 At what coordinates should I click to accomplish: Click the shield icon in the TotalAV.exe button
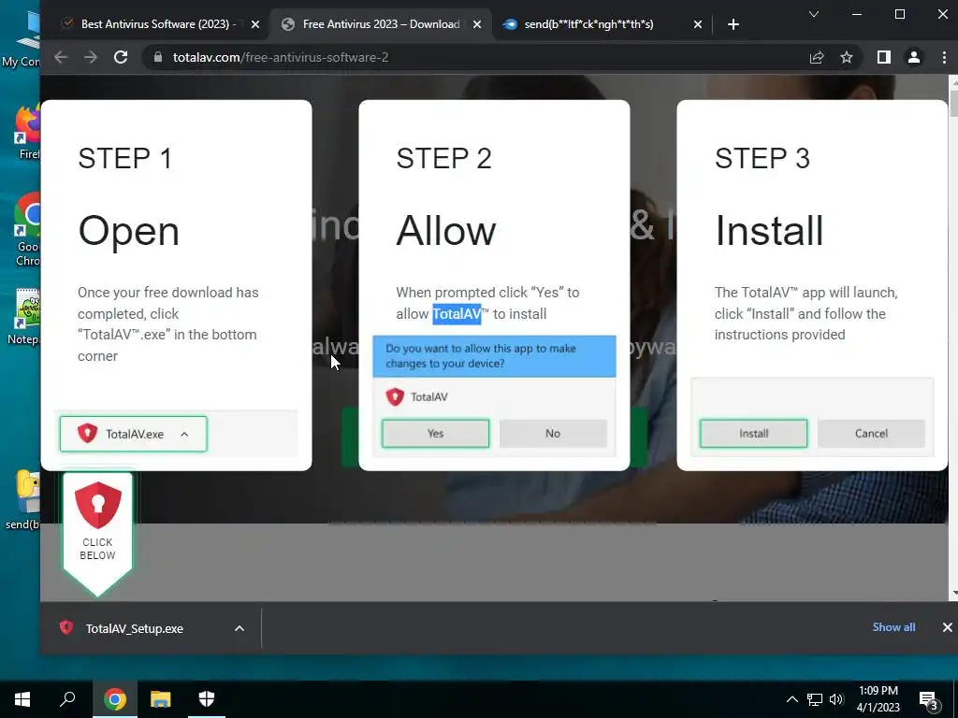(x=87, y=434)
